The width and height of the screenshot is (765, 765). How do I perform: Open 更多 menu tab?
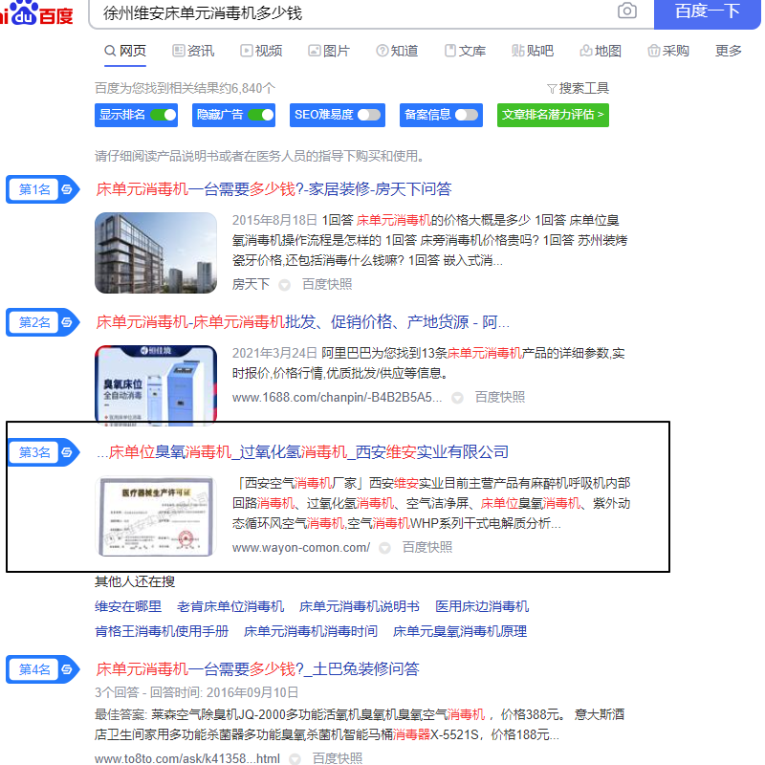click(x=729, y=52)
